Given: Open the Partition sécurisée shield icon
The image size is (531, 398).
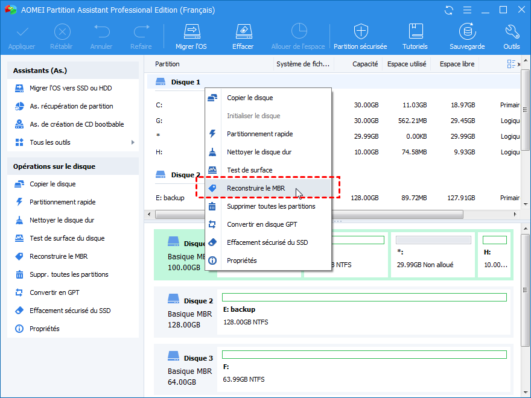Looking at the screenshot, I should point(361,32).
